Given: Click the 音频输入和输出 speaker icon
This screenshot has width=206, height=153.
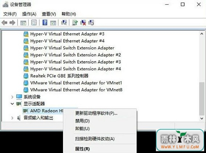Looking at the screenshot, I should coord(19,118).
